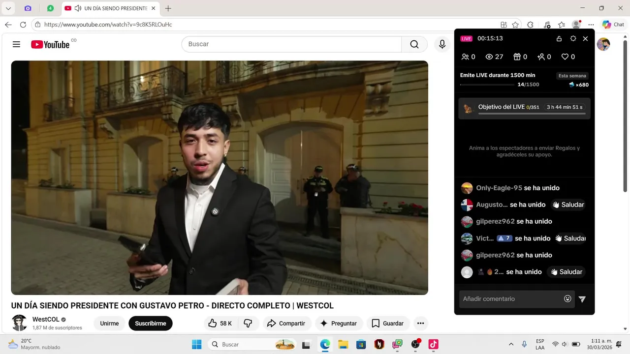Add page to favorites star icon
This screenshot has height=354, width=630.
tap(515, 25)
